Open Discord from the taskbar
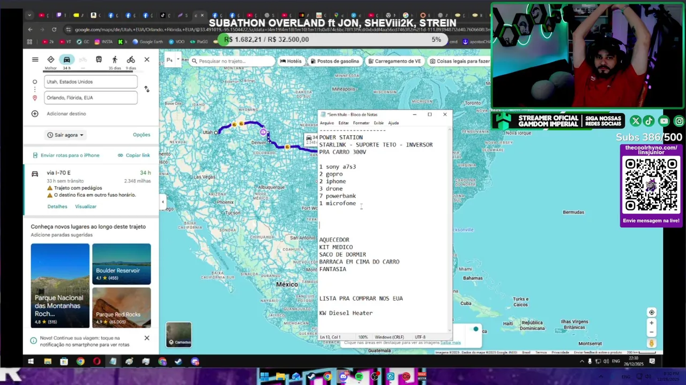Image resolution: width=686 pixels, height=385 pixels. 195,361
